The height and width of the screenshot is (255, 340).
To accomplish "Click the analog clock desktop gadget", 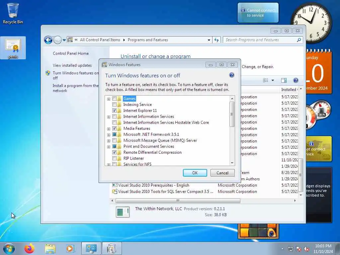I will tap(311, 23).
